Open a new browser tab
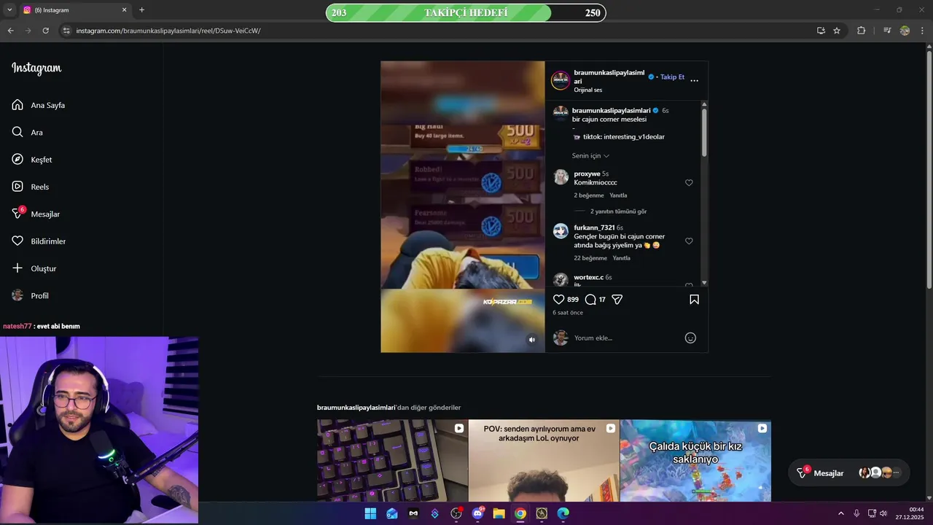This screenshot has height=525, width=933. pos(141,10)
